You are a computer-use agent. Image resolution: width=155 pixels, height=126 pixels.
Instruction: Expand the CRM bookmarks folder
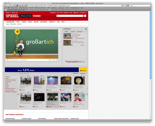tap(49, 8)
